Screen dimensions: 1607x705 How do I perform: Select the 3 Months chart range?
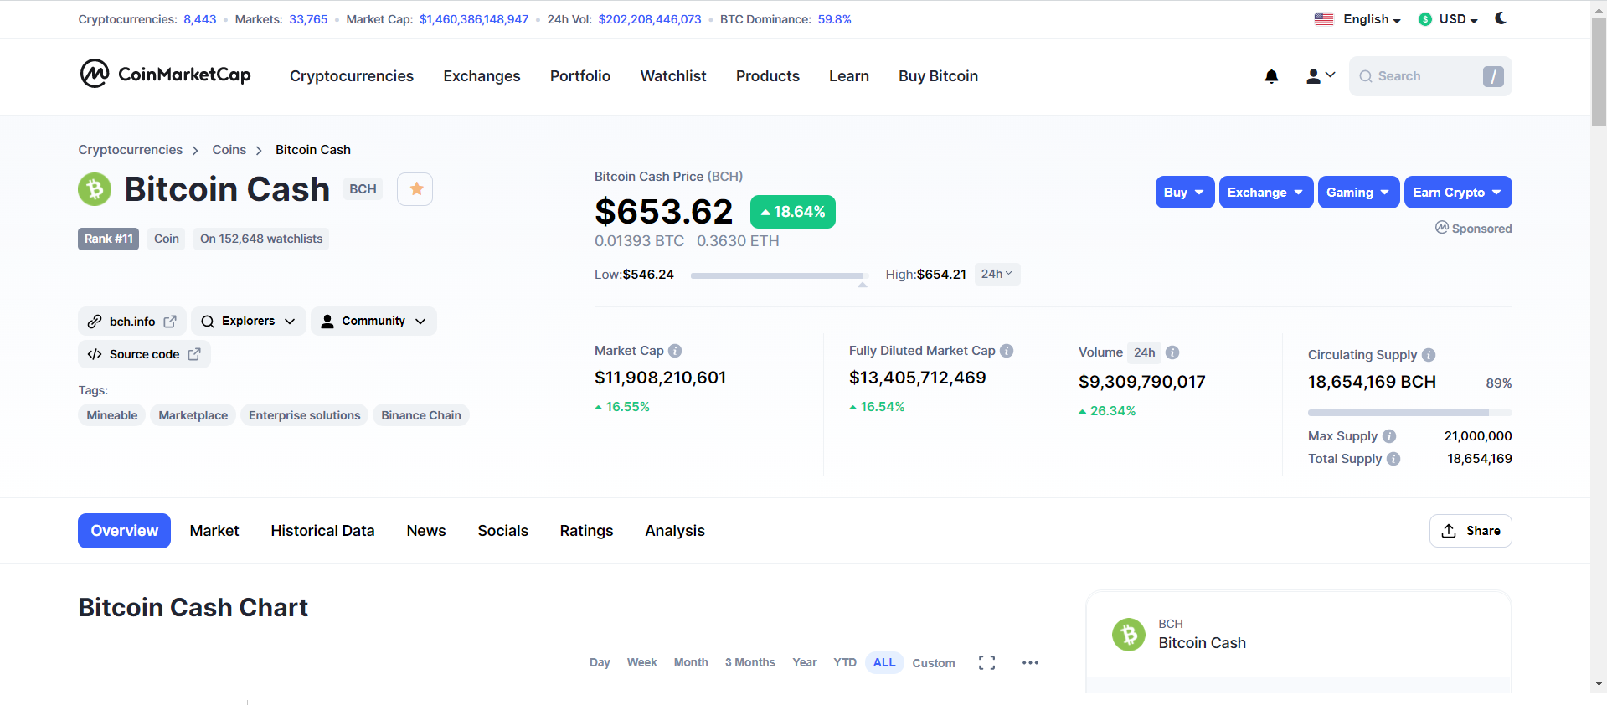(750, 662)
